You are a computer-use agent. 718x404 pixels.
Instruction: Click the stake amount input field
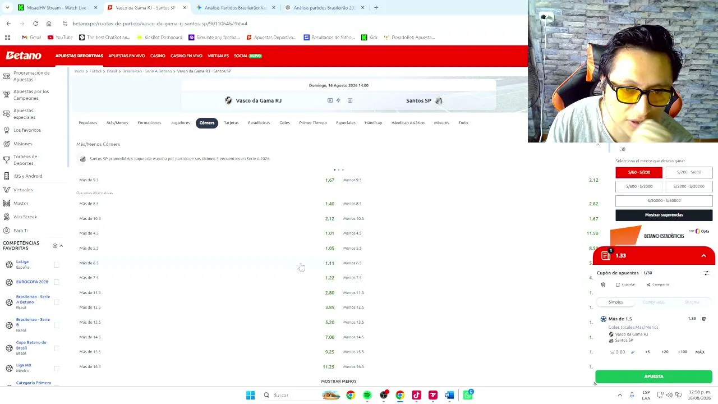[x=618, y=352]
